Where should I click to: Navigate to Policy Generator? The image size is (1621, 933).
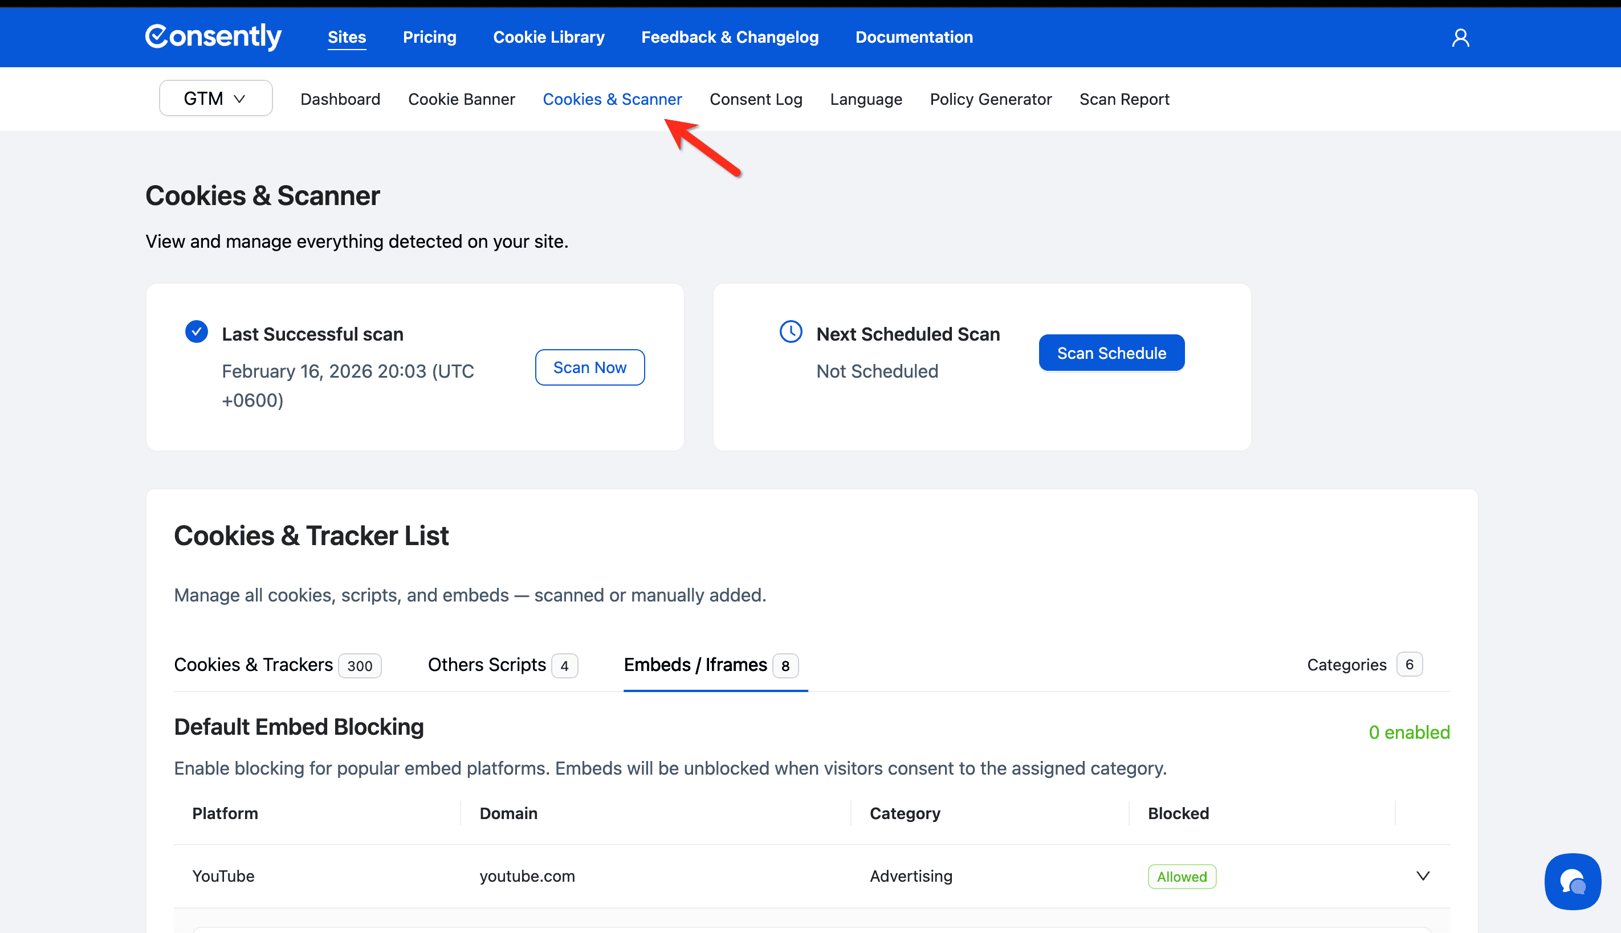[x=990, y=99]
